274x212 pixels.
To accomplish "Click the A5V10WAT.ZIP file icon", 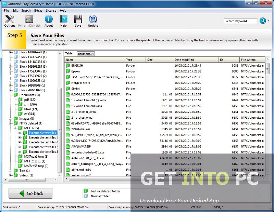I will 68,147.
